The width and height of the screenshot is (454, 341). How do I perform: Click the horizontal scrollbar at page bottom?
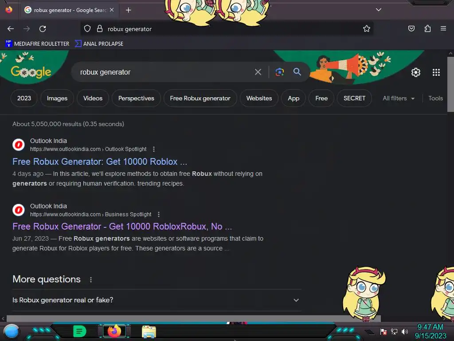[193, 318]
